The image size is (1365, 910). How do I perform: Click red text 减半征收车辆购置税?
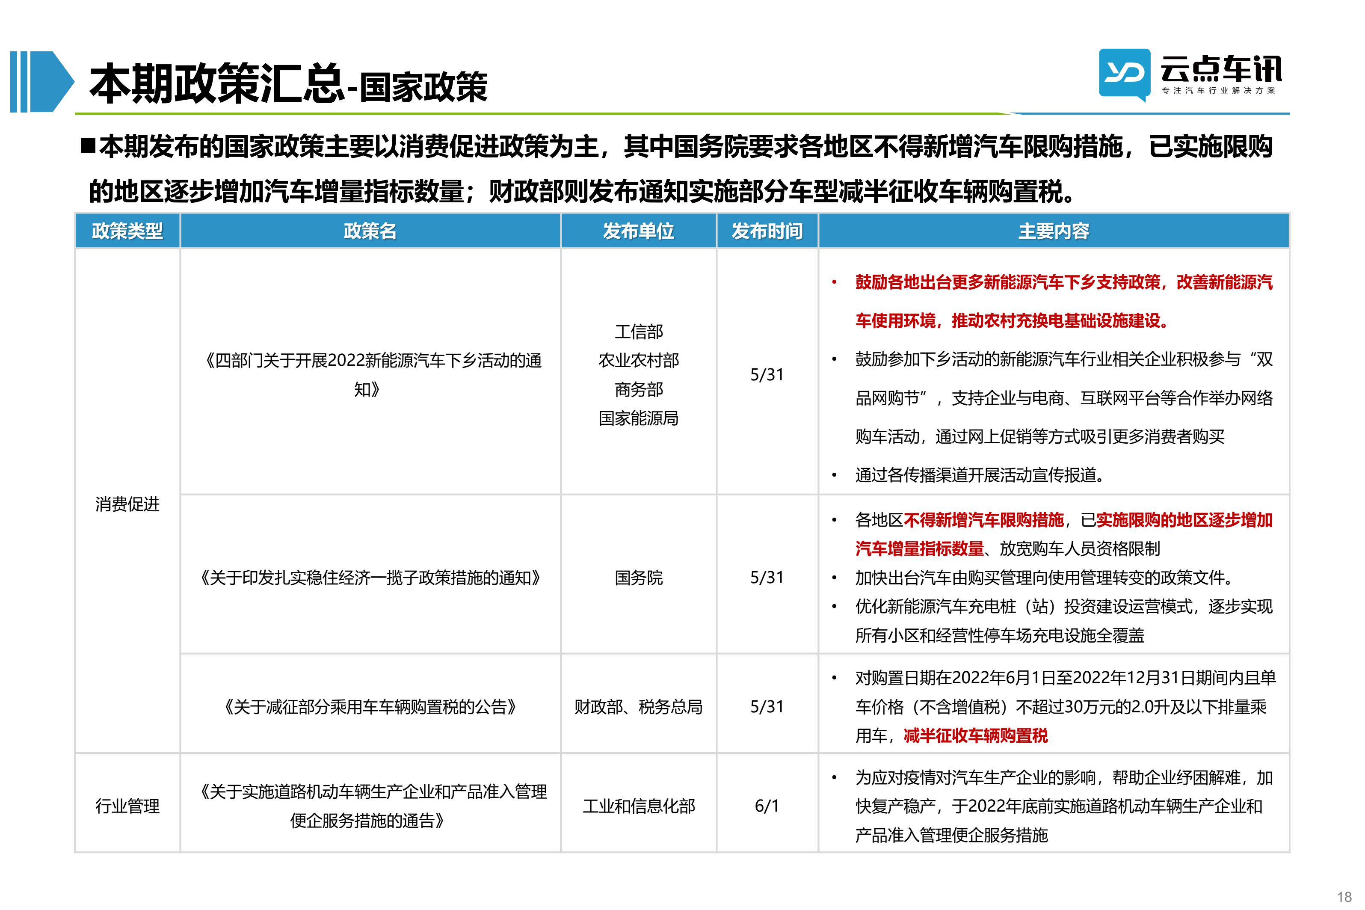coord(976,735)
